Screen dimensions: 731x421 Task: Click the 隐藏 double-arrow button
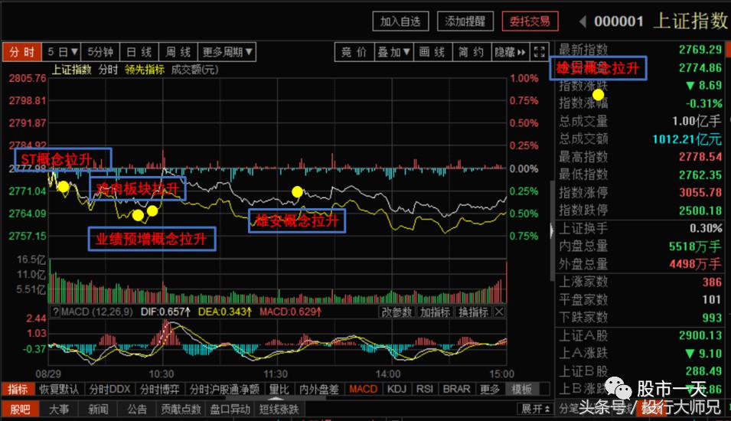coord(510,52)
